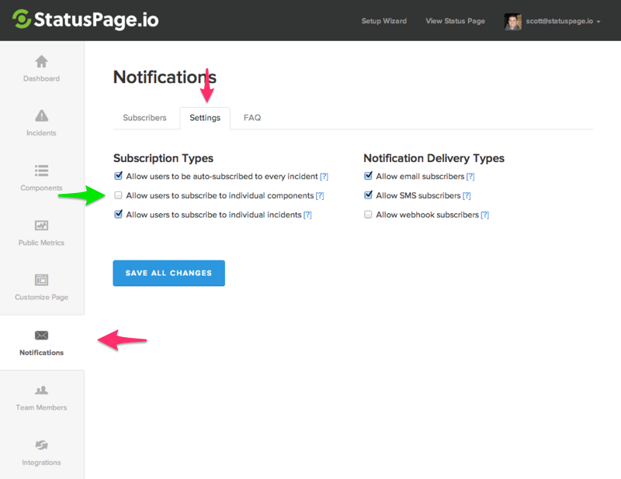Viewport: 621px width, 479px height.
Task: Open the Dashboard home icon
Action: [41, 62]
